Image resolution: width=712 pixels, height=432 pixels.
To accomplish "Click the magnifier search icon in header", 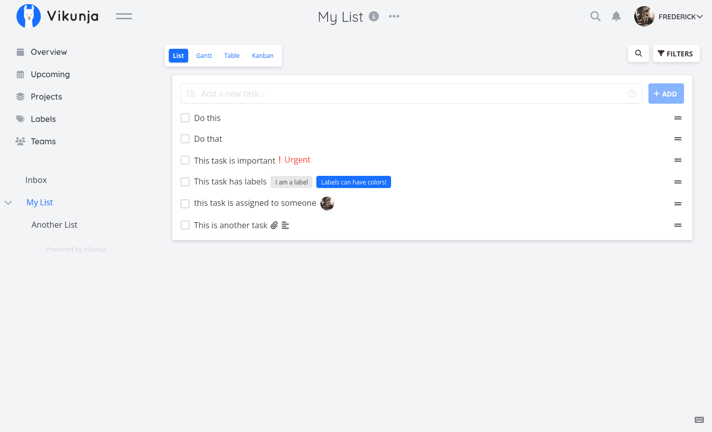I will tap(595, 16).
